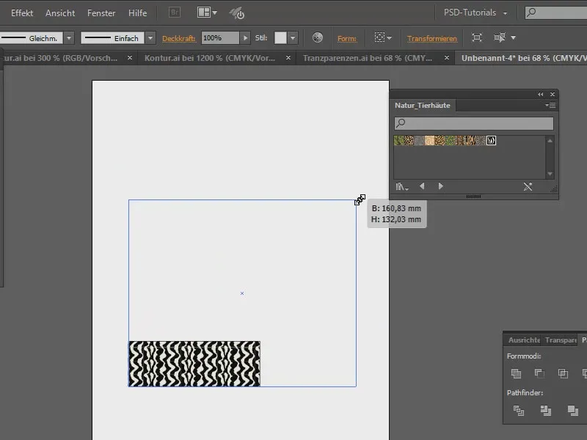Click the 100% opacity value field

[x=219, y=38]
